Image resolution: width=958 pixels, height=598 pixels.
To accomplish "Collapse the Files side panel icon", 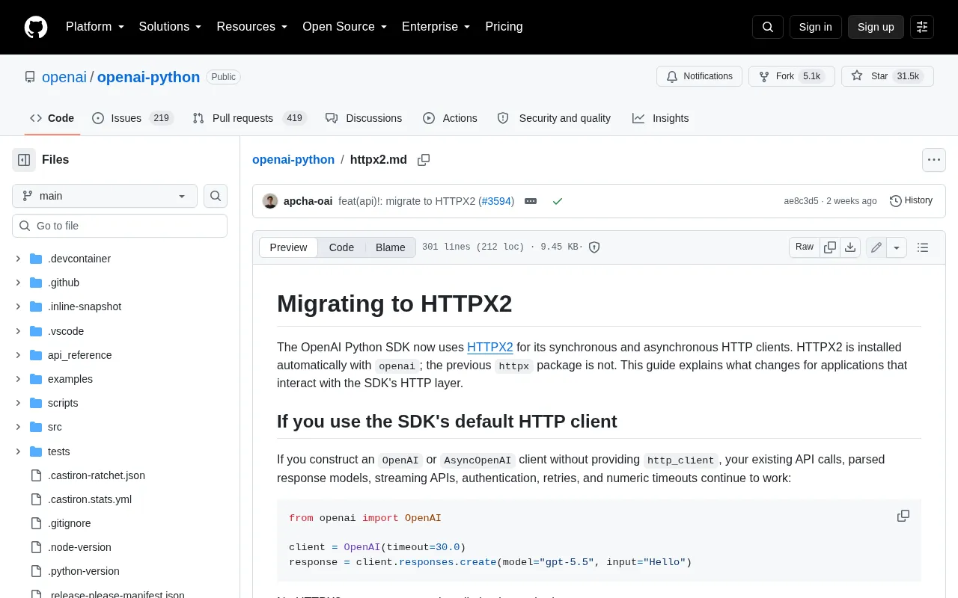I will coord(24,160).
